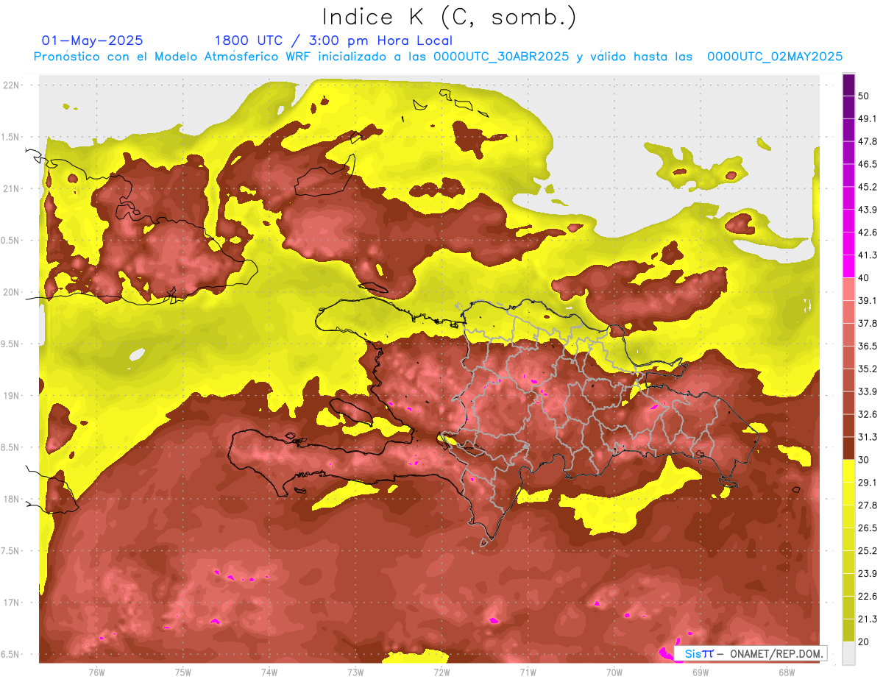
Task: Click the colorbar value "46.5"
Action: tap(868, 164)
